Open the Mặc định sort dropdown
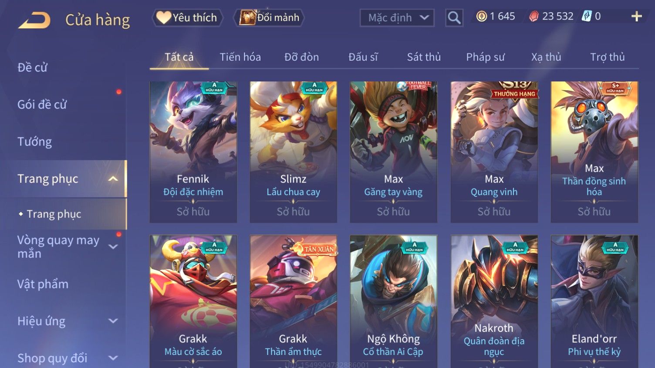This screenshot has height=368, width=655. click(397, 18)
